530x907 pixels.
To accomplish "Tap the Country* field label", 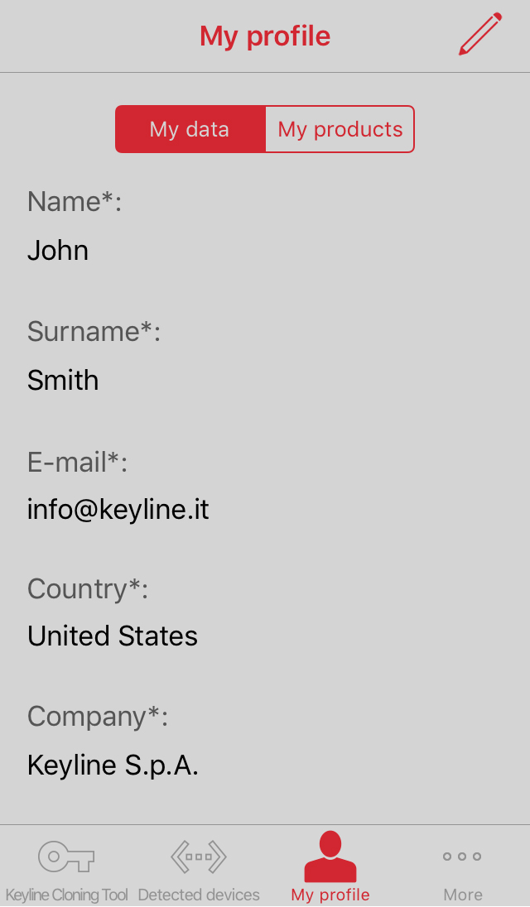I will point(88,588).
